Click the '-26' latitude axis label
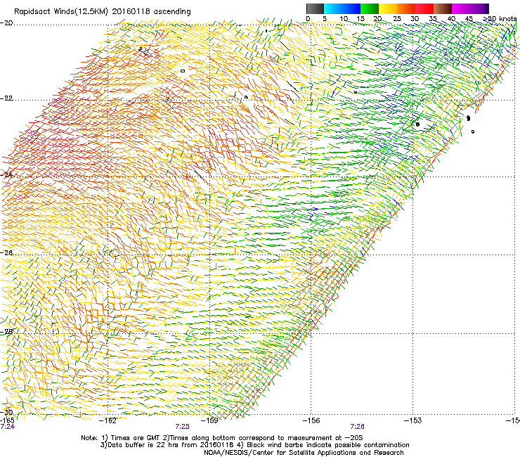Viewport: 520px width, 457px height. pos(6,253)
